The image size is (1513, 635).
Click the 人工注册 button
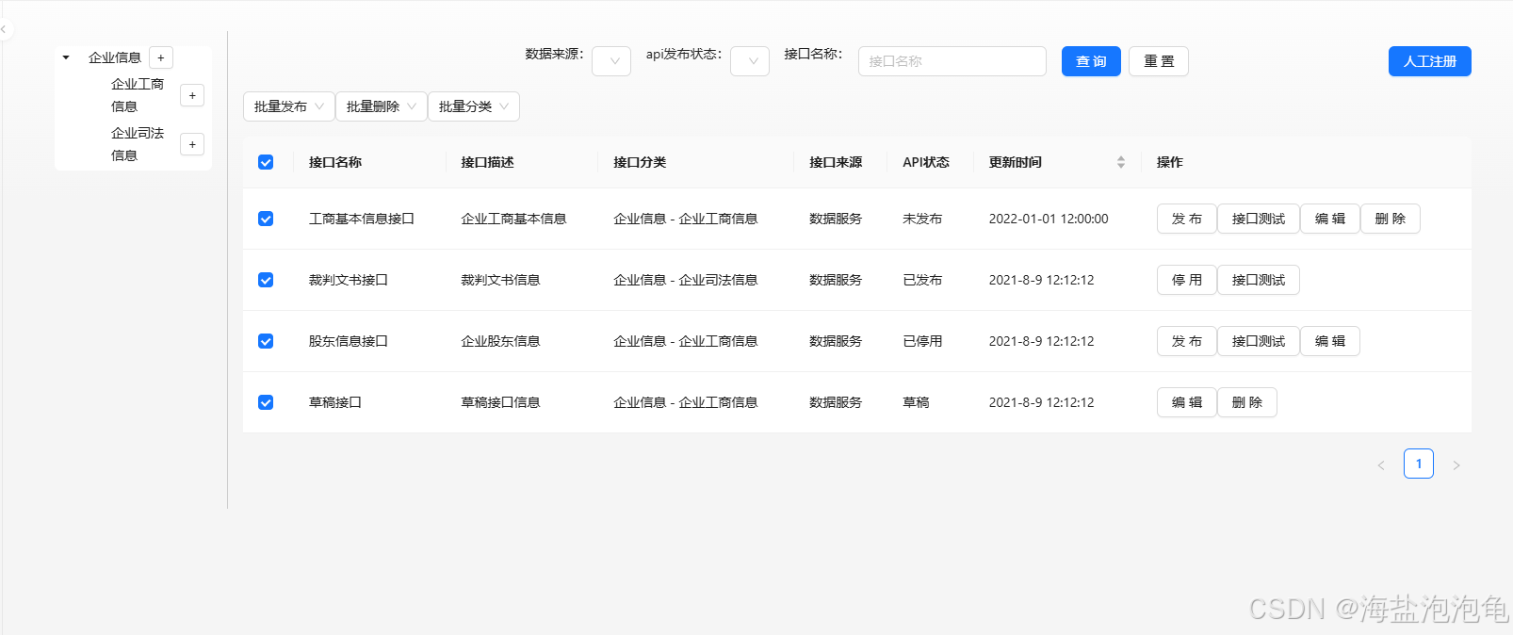pos(1430,61)
